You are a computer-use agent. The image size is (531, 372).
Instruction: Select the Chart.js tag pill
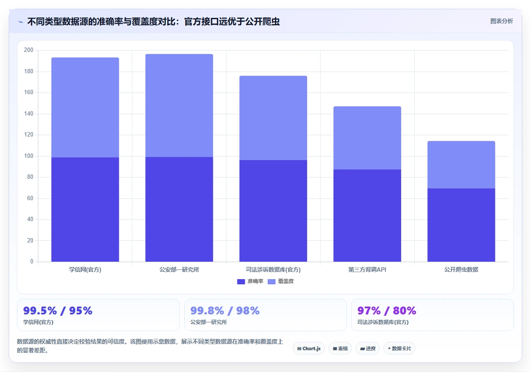309,348
